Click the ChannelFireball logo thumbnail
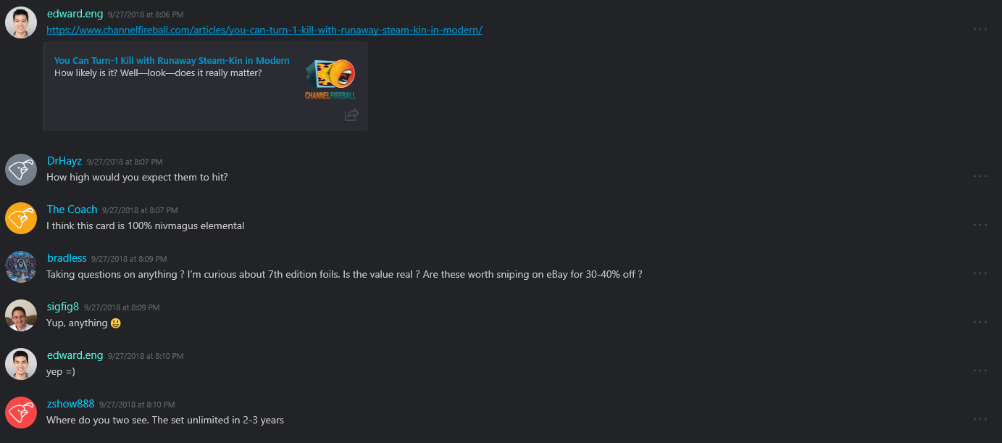 [x=330, y=78]
